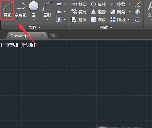
Task: Open the Array (阵列) dropdown arrow
Action: tap(128, 20)
